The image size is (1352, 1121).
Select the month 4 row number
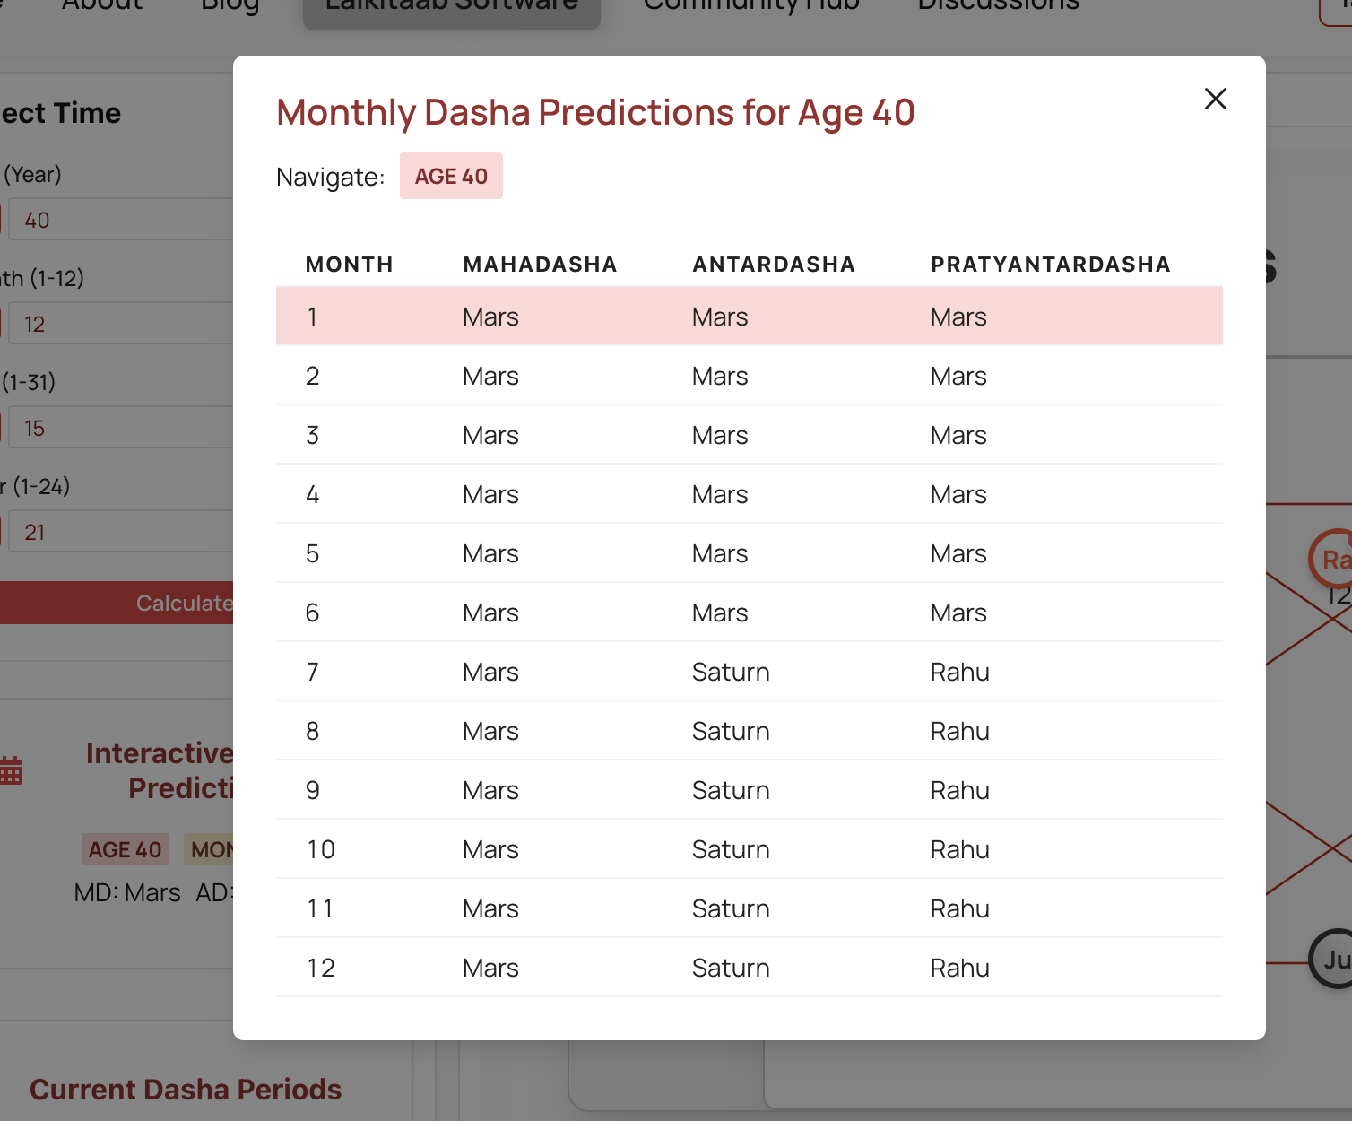312,494
